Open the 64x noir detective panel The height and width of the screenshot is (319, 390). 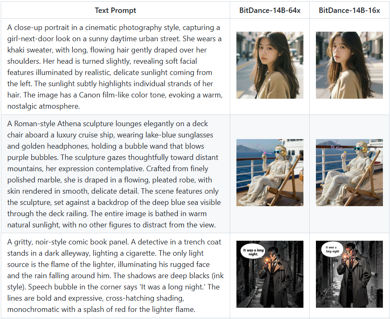coord(270,274)
